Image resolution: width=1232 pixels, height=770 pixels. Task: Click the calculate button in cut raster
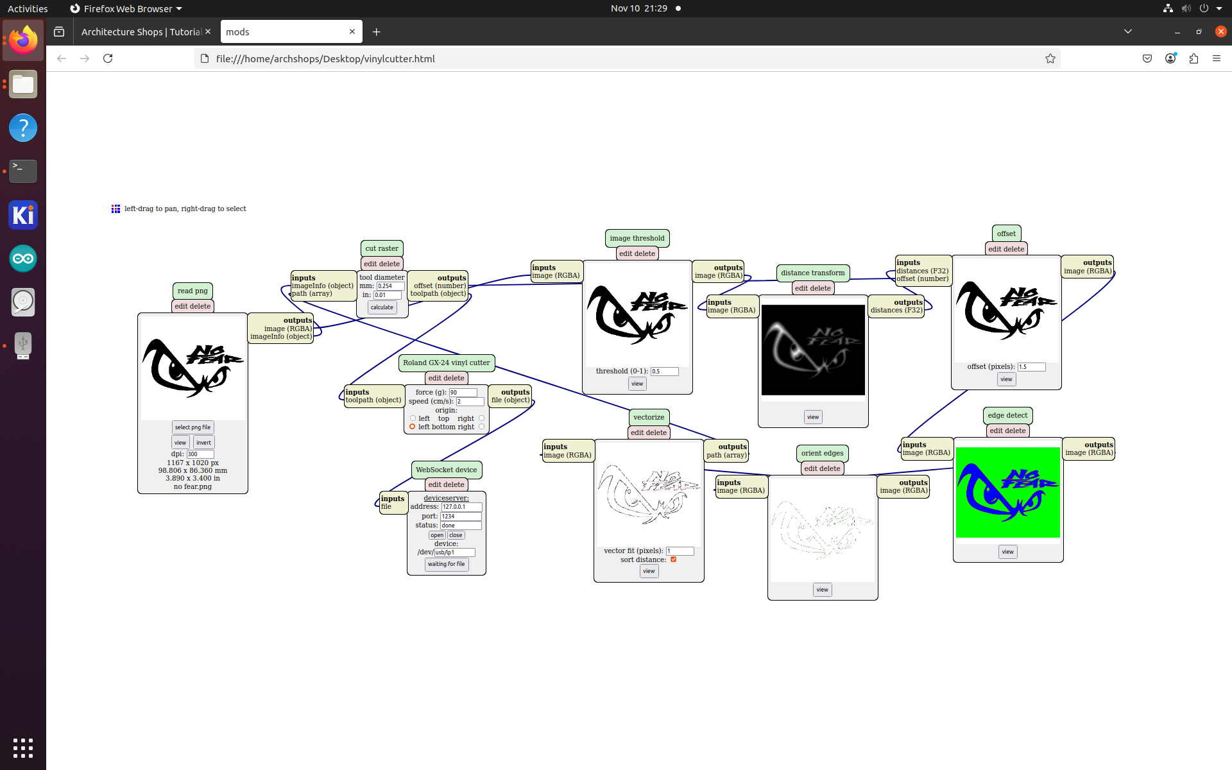click(382, 307)
